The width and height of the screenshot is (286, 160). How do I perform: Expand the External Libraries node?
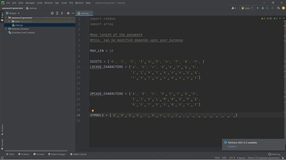[6, 29]
